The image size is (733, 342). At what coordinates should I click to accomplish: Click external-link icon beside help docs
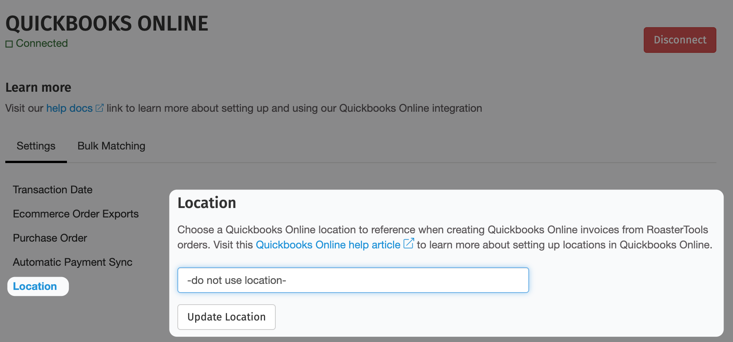coord(99,108)
